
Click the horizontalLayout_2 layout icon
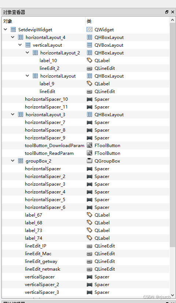tap(35, 53)
